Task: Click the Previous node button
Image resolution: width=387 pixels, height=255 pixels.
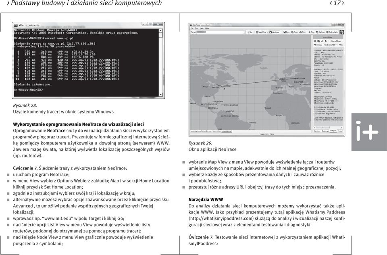Action: 318,45
